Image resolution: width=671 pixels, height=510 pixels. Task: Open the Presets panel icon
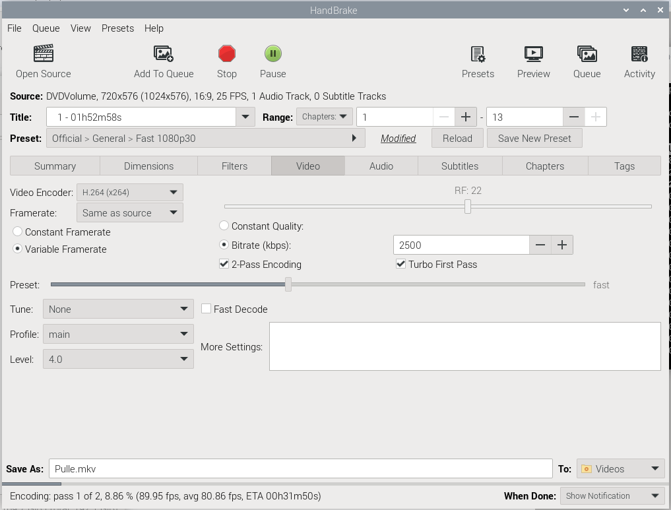[478, 53]
